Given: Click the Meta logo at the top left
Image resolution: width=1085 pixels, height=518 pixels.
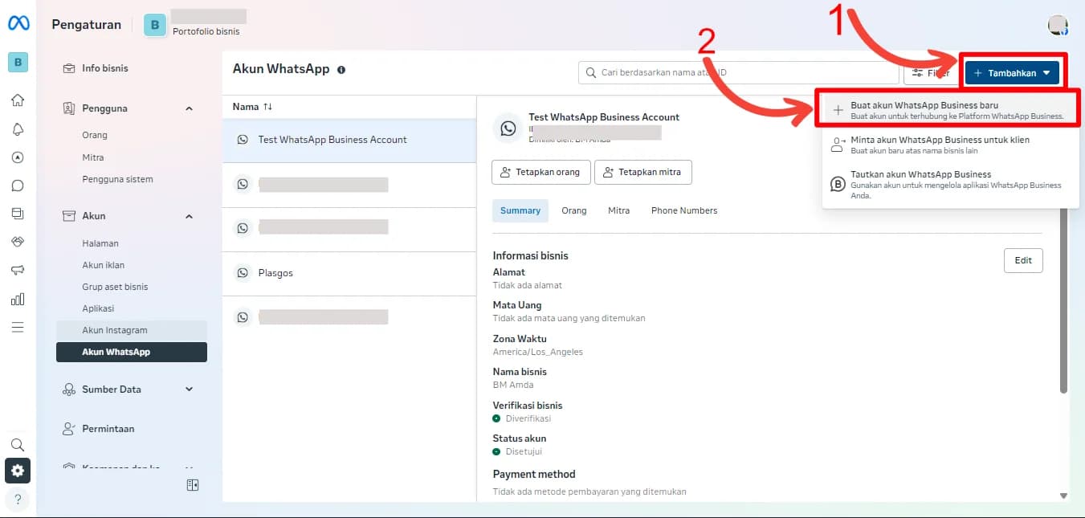Looking at the screenshot, I should click(18, 24).
